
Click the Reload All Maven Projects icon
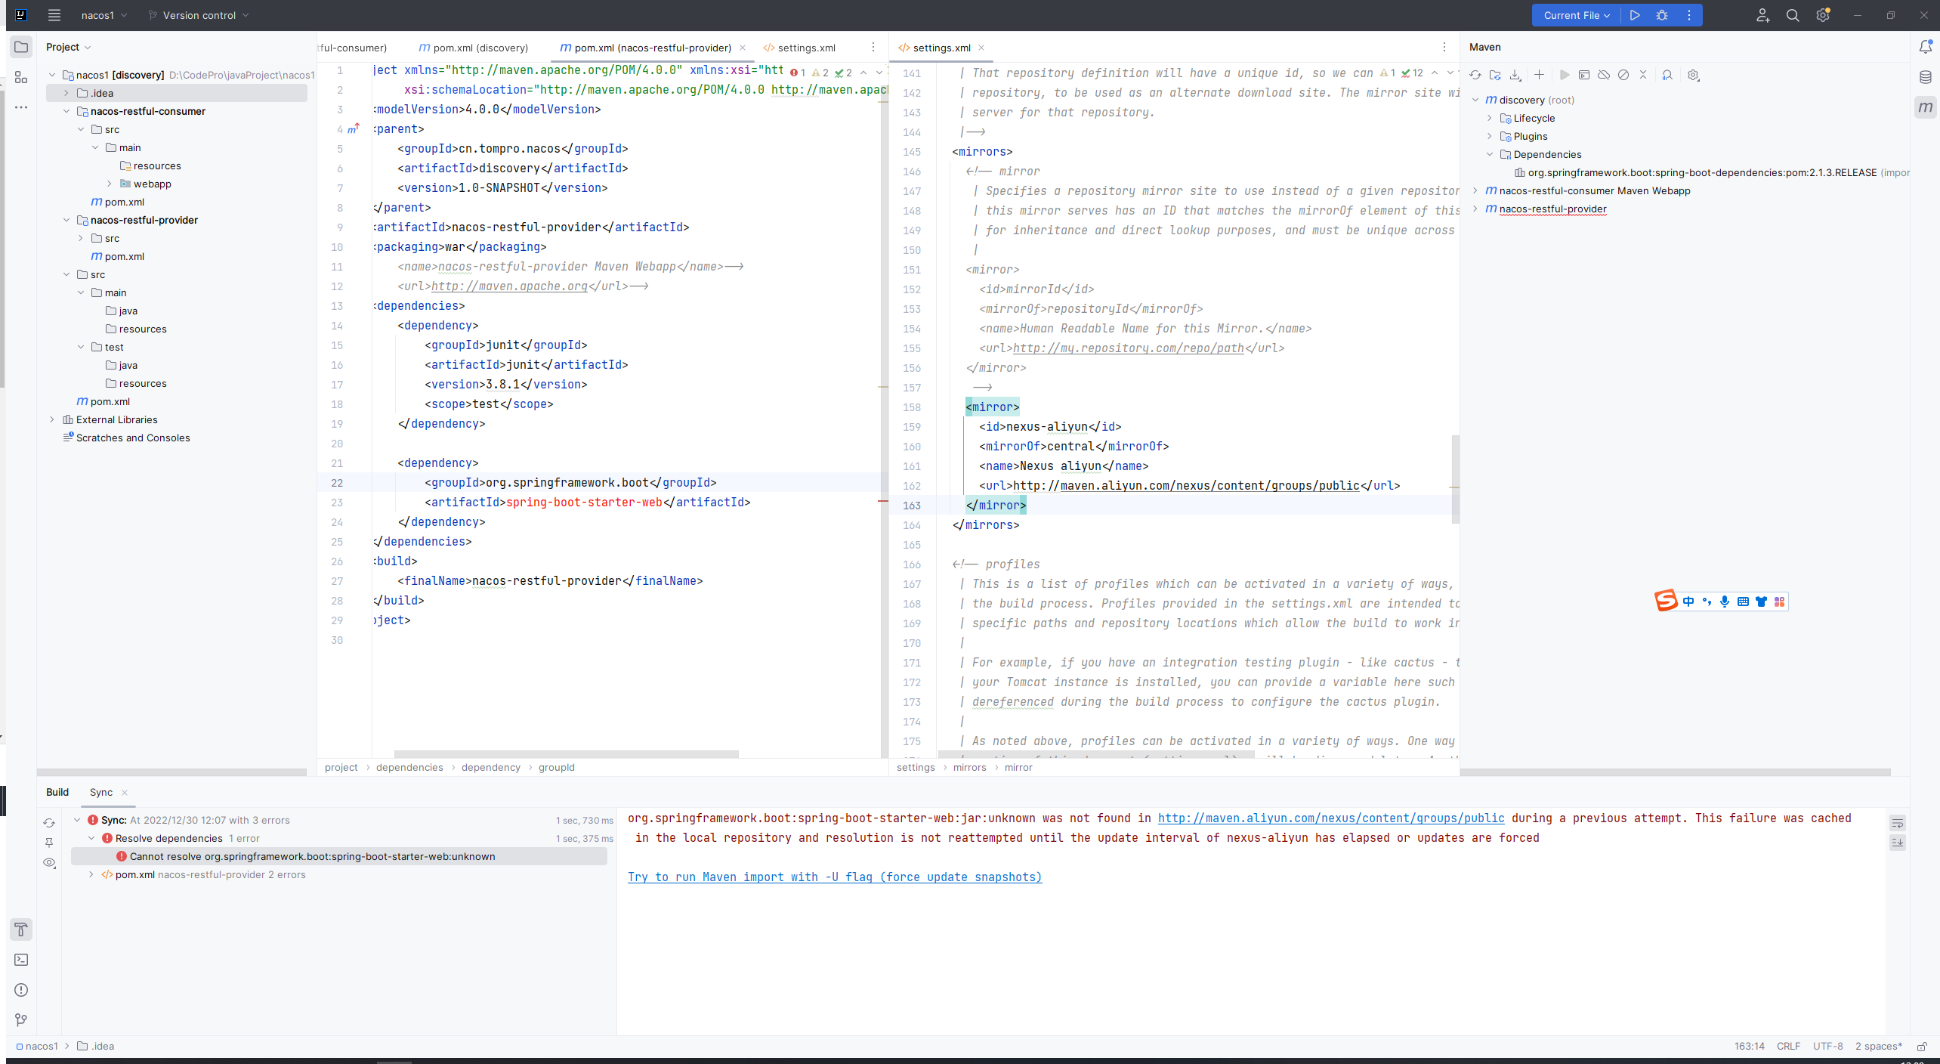[1475, 75]
